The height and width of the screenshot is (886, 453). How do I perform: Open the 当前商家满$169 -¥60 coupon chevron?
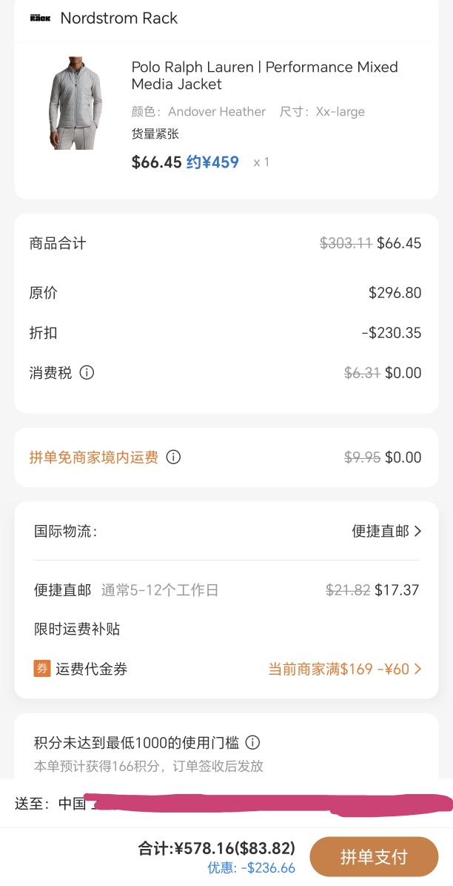[417, 669]
